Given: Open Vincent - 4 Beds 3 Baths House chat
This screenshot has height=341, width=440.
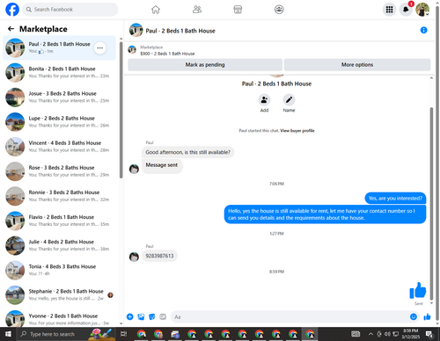Looking at the screenshot, I should (x=59, y=147).
